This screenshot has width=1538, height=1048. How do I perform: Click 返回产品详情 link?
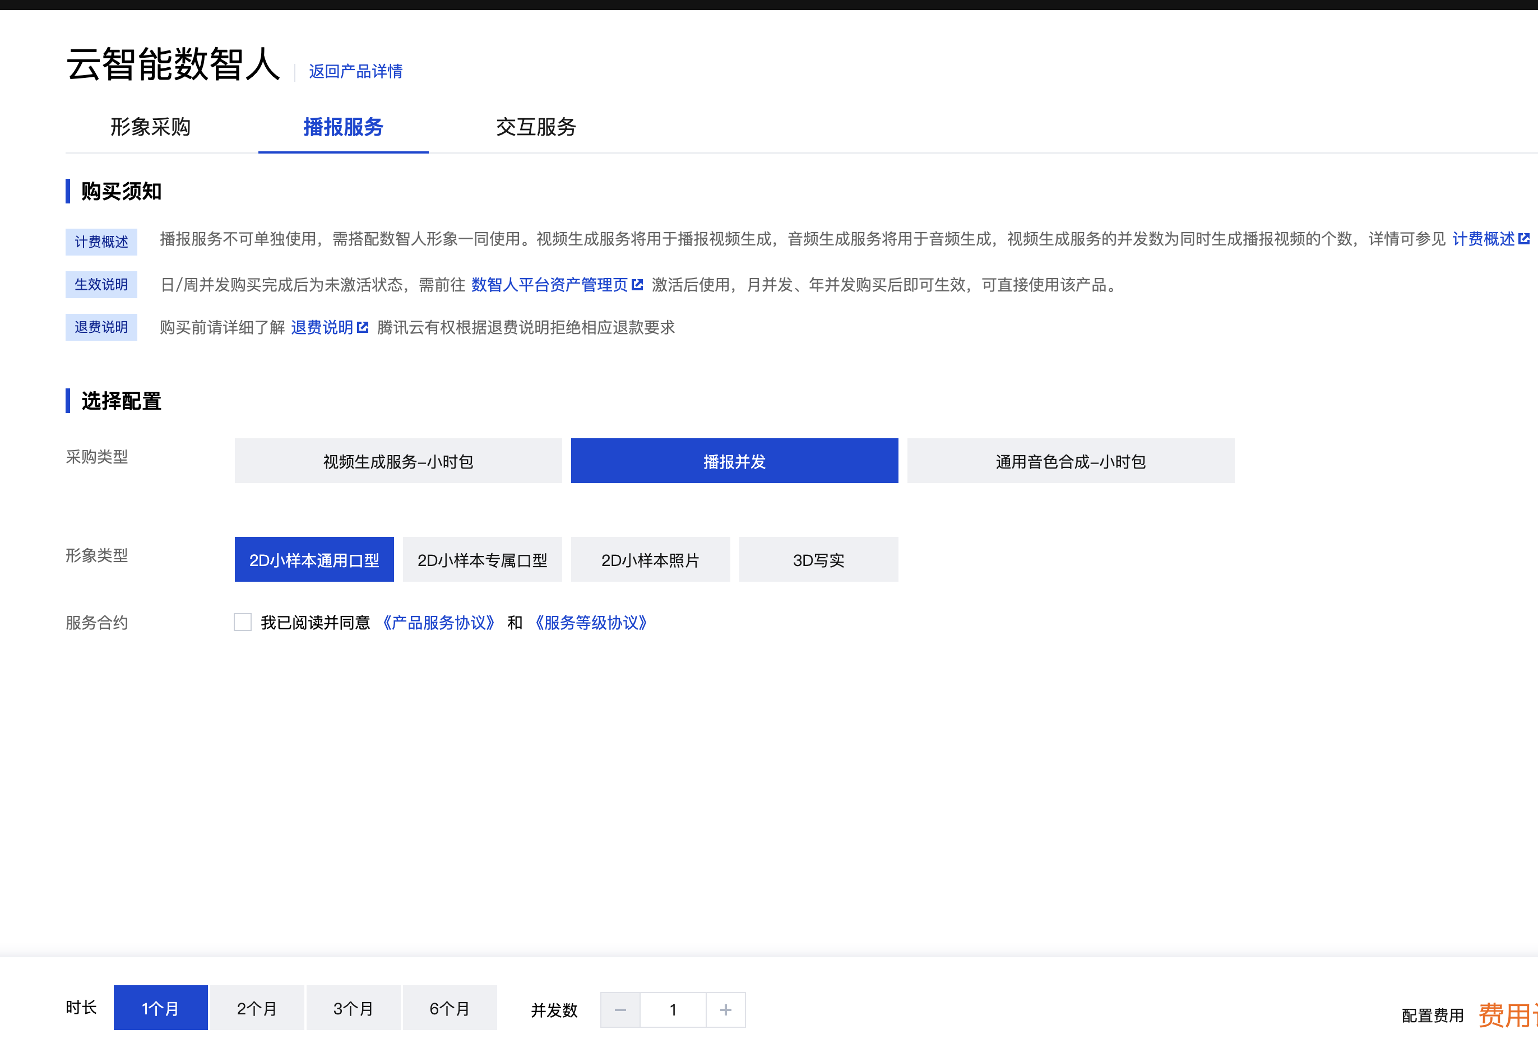pos(355,71)
